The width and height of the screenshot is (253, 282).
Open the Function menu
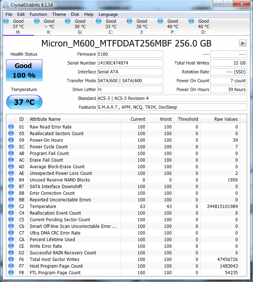click(x=38, y=14)
